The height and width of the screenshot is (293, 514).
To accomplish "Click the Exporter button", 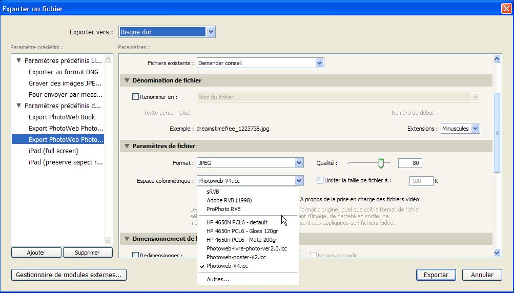I will pos(436,275).
